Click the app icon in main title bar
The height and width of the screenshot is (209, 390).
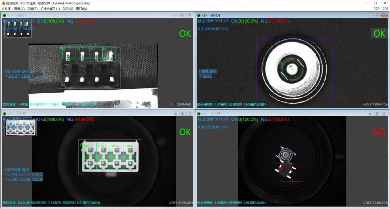click(x=3, y=3)
